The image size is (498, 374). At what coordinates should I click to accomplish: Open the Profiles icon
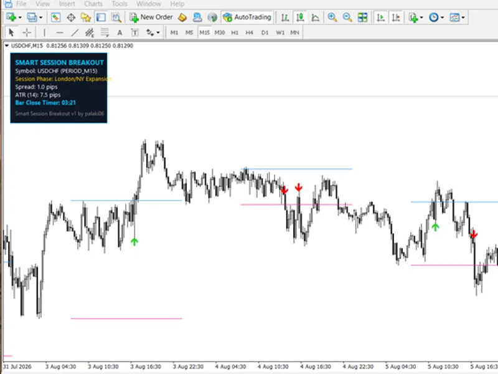[32, 17]
